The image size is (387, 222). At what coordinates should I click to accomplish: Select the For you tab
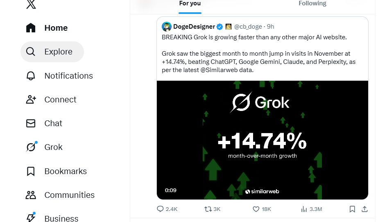190,4
